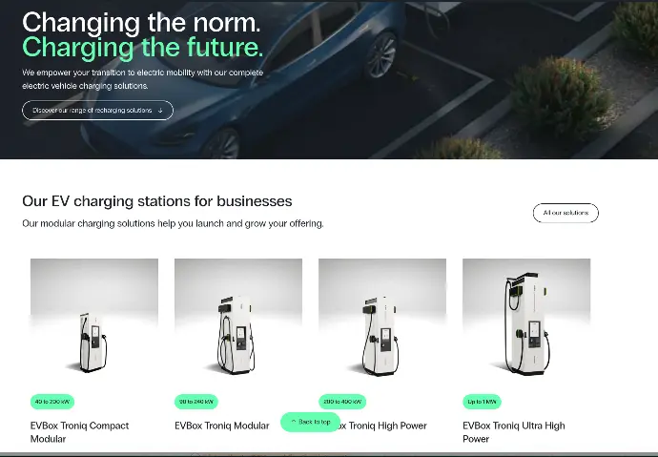Select the 200 to 400 kW badge
The width and height of the screenshot is (658, 457).
click(342, 402)
